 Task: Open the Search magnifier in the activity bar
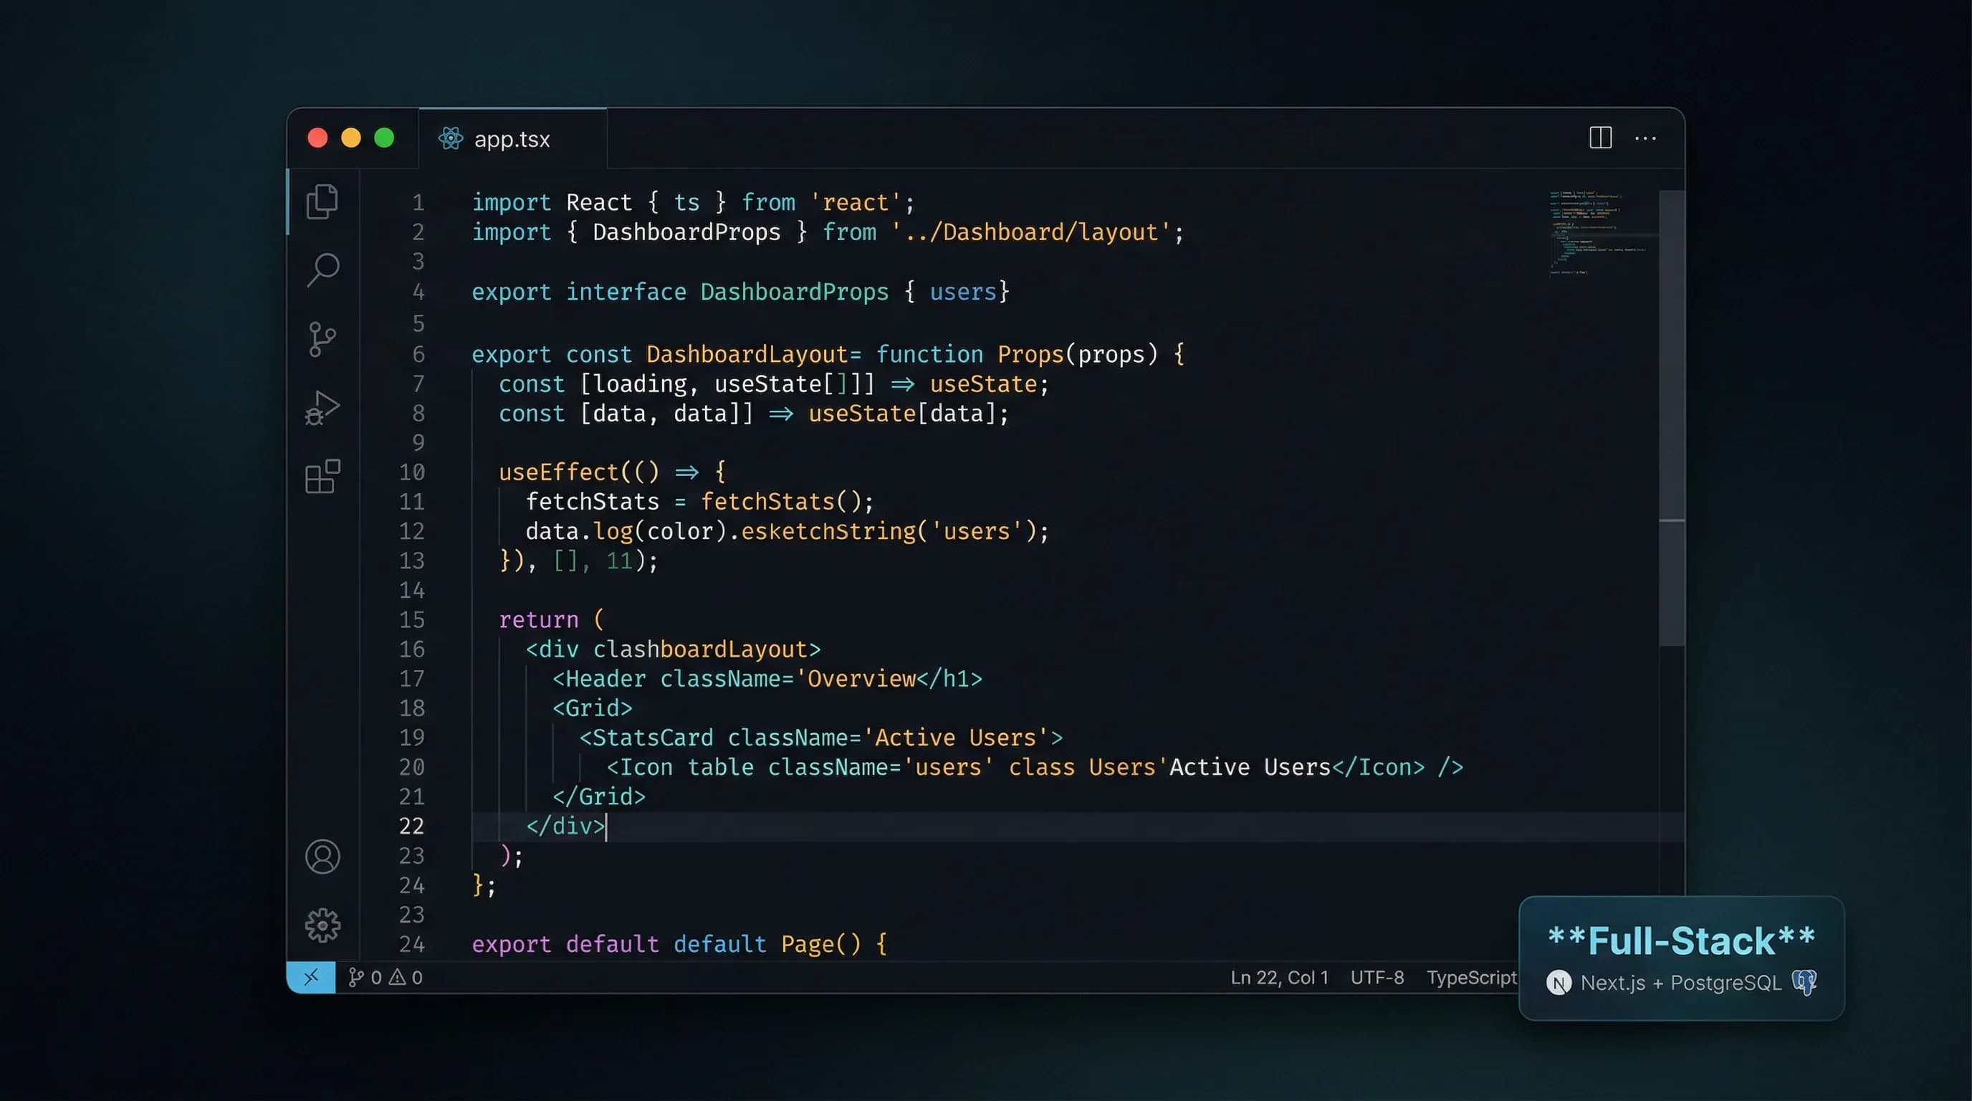pos(322,270)
